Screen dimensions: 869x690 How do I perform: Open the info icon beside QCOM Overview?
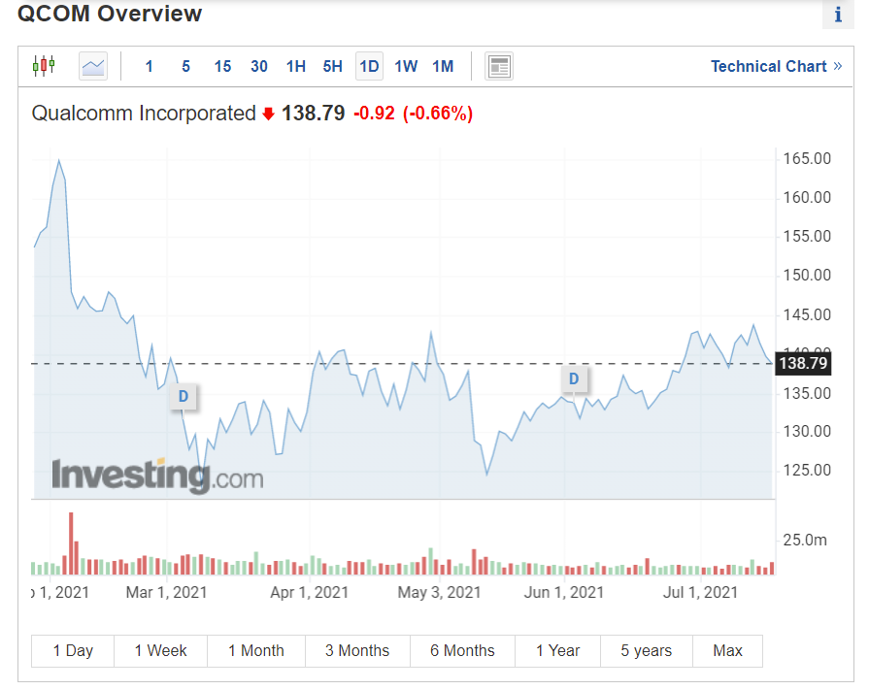point(838,16)
